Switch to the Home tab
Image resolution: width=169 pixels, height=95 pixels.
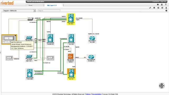click(30, 5)
